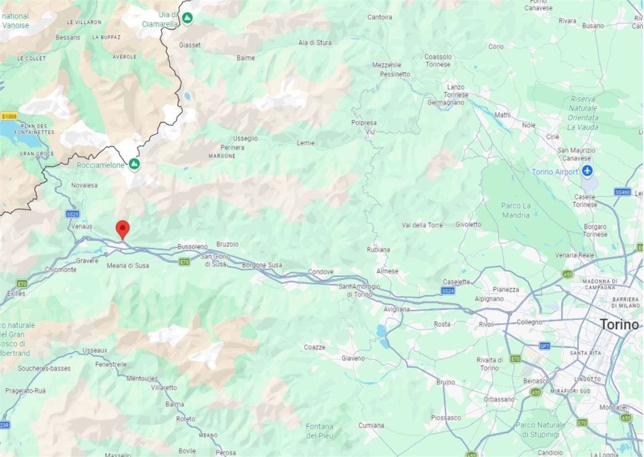Screen dimensions: 644x457
Task: Open the Torino Airport plane icon
Action: click(x=587, y=171)
